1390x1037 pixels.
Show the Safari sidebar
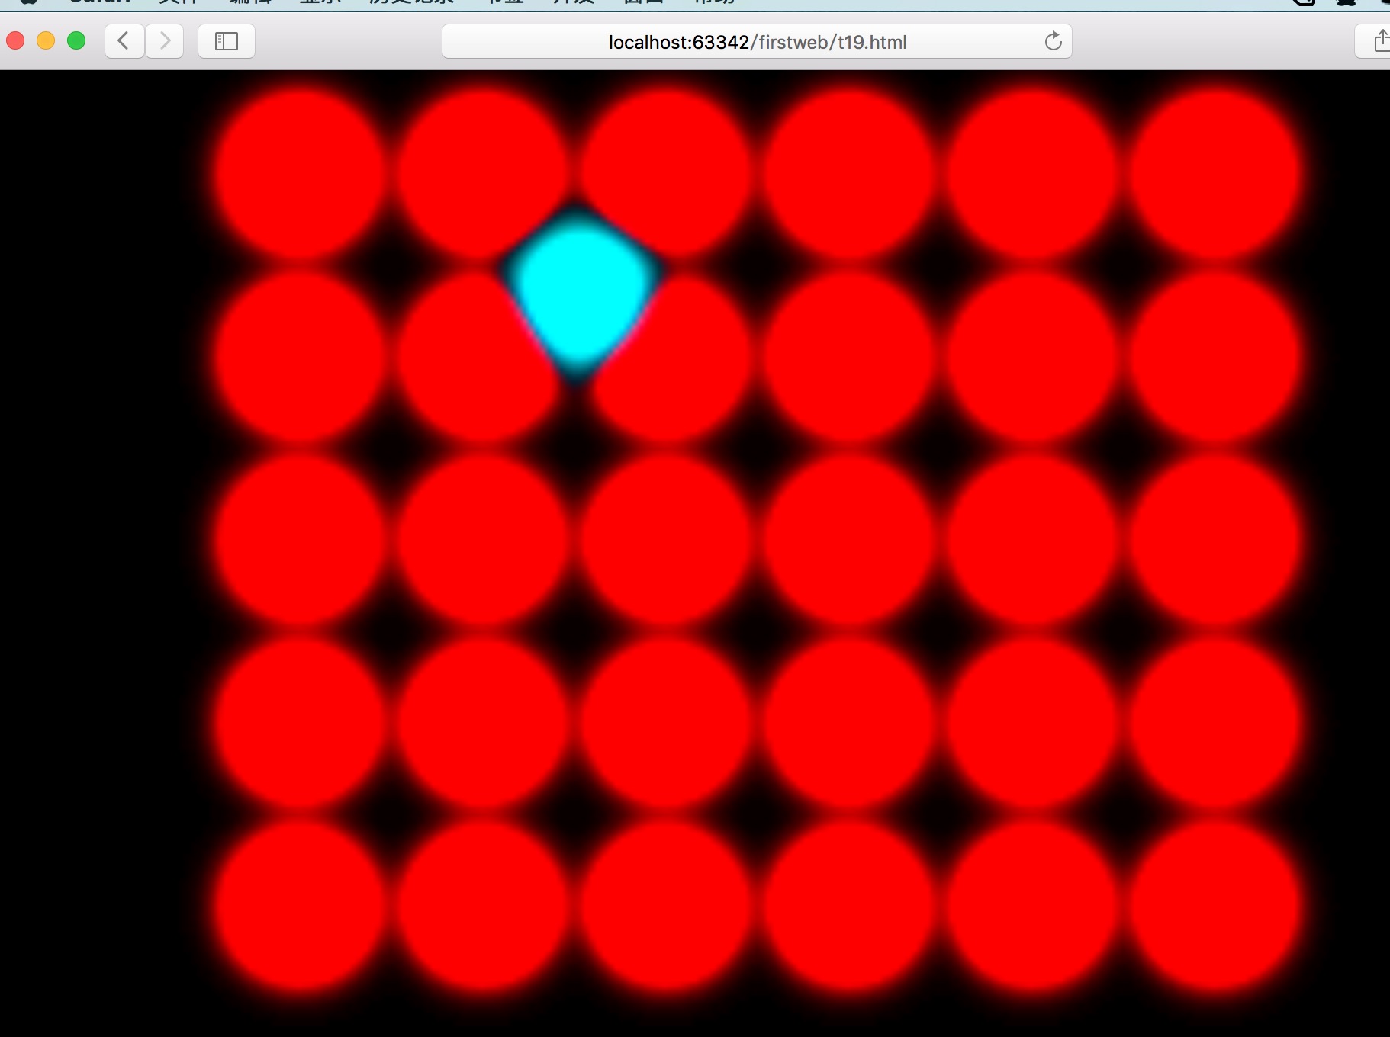pos(227,41)
